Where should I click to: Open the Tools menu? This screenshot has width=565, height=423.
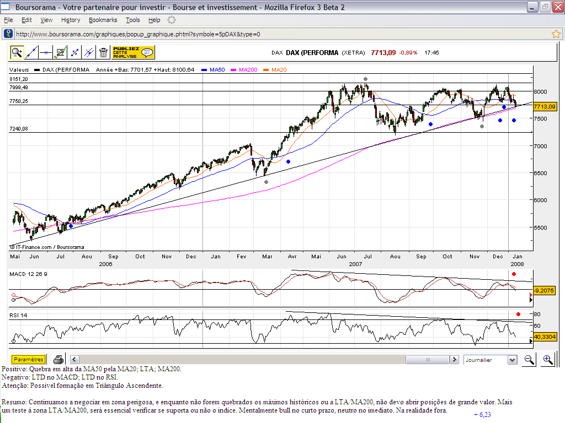133,20
